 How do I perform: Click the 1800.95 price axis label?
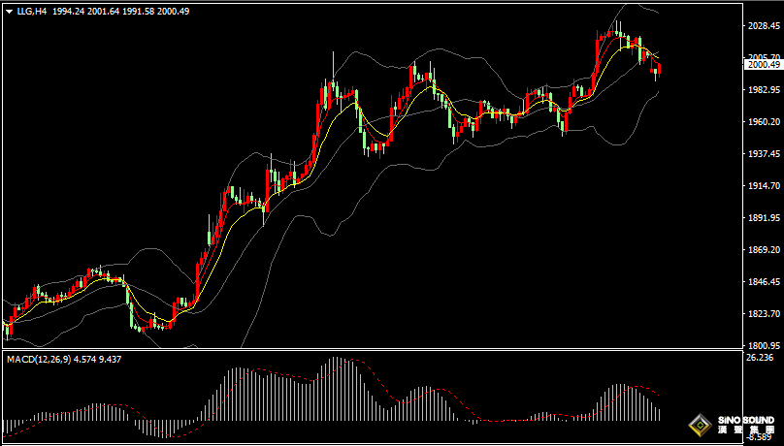click(x=763, y=346)
